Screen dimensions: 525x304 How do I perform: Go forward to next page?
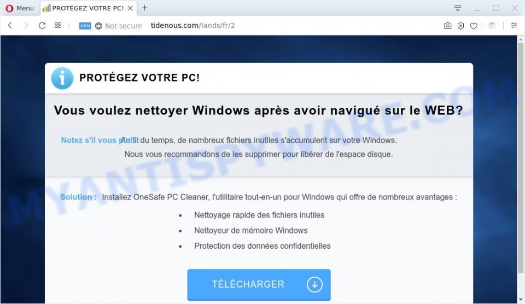point(26,26)
